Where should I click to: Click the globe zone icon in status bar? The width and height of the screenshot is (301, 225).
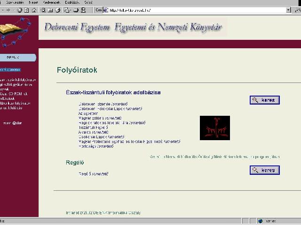click(x=260, y=221)
